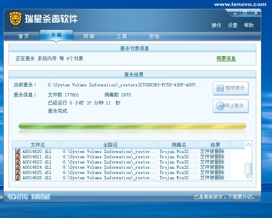Open the 防御 tab

(x=89, y=36)
